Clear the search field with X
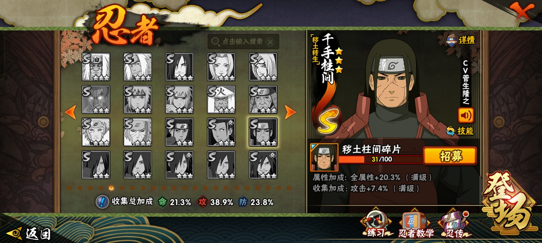The height and width of the screenshot is (243, 542). point(270,42)
